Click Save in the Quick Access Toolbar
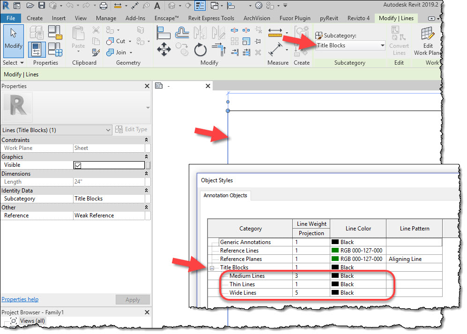Viewport: 467px width, 334px height. point(42,5)
